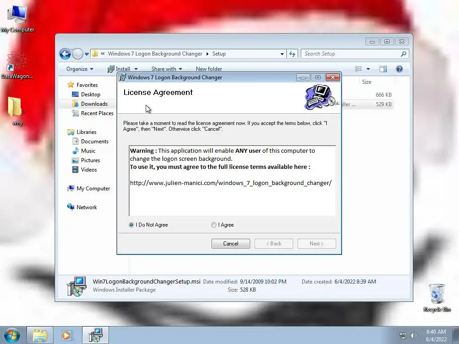Open Network in navigation pane
Image resolution: width=459 pixels, height=344 pixels.
coord(87,207)
